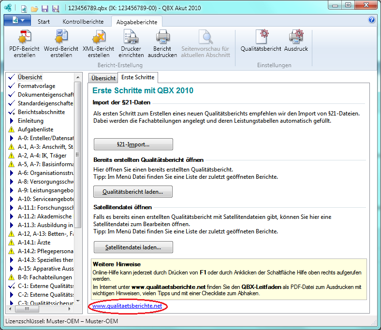Click the save disk icon in title bar
This screenshot has width=381, height=330.
click(44, 9)
